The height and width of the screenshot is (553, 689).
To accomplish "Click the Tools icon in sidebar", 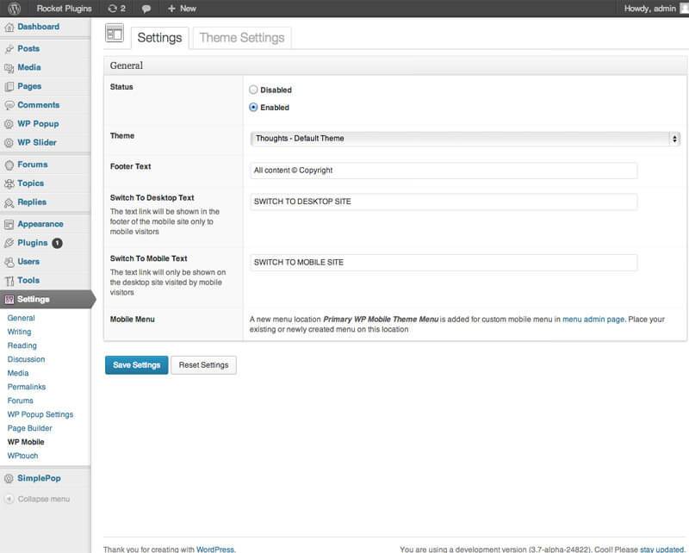I will pyautogui.click(x=9, y=281).
